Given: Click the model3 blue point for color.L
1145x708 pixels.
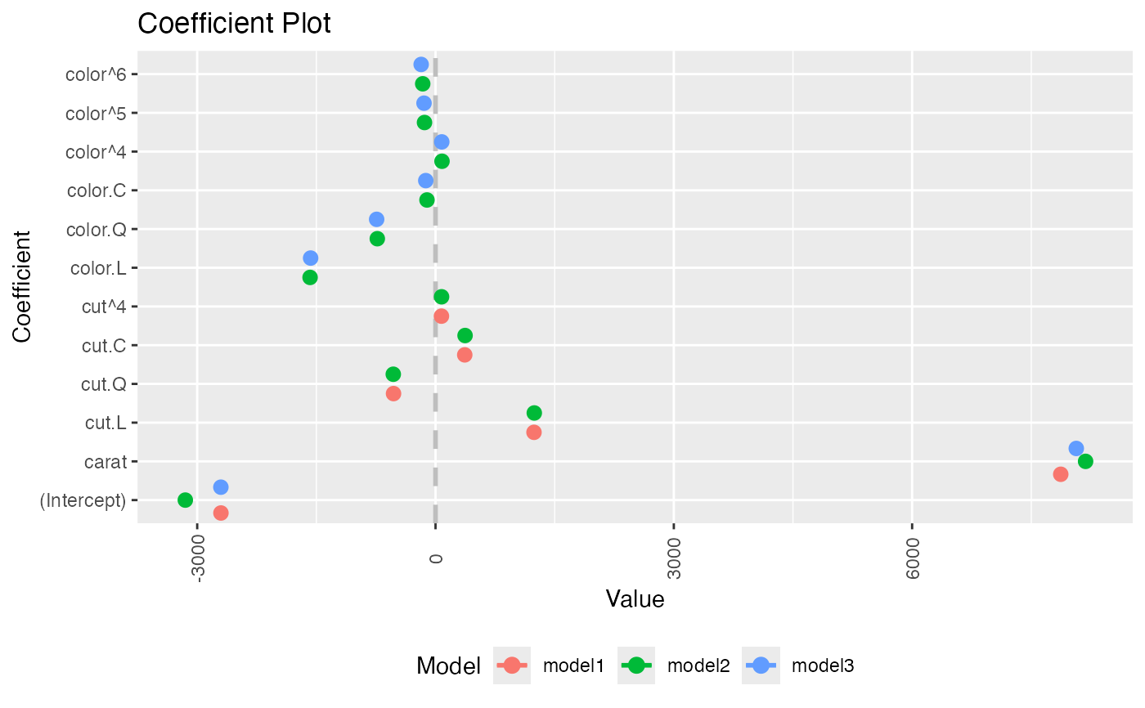Looking at the screenshot, I should click(311, 258).
